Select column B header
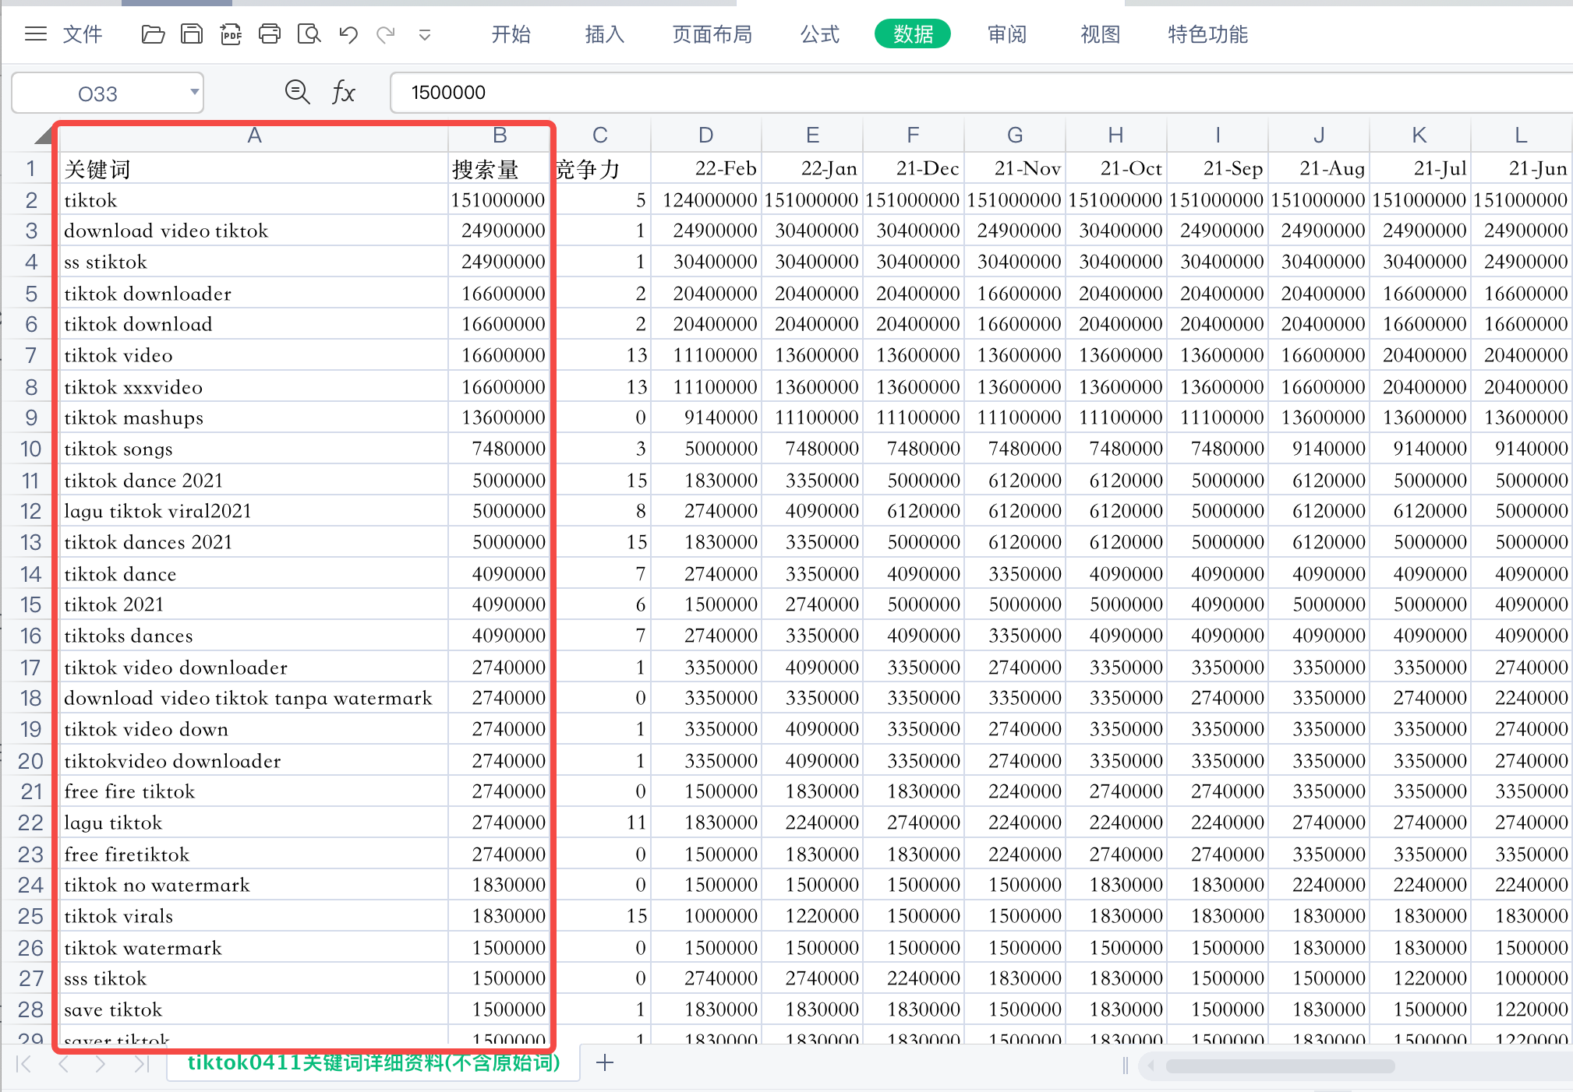 tap(500, 136)
